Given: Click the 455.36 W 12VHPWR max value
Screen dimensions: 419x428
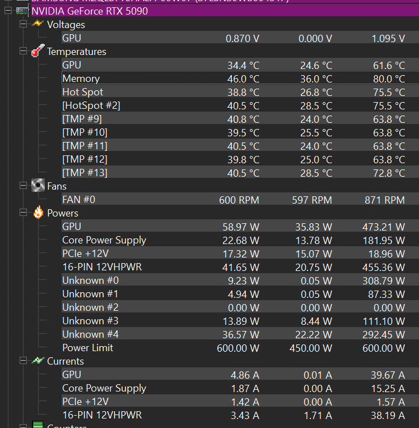Looking at the screenshot, I should 384,268.
